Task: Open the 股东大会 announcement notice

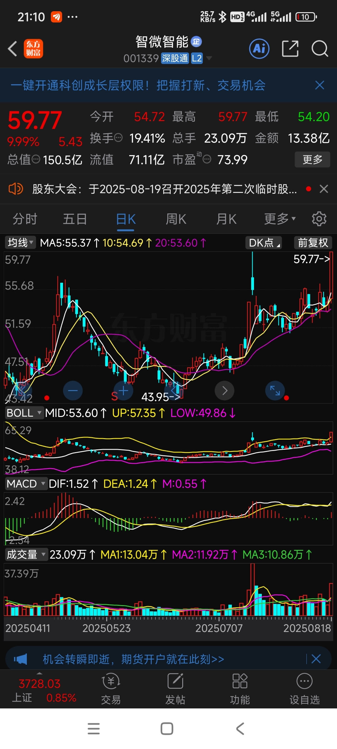Action: [x=164, y=189]
